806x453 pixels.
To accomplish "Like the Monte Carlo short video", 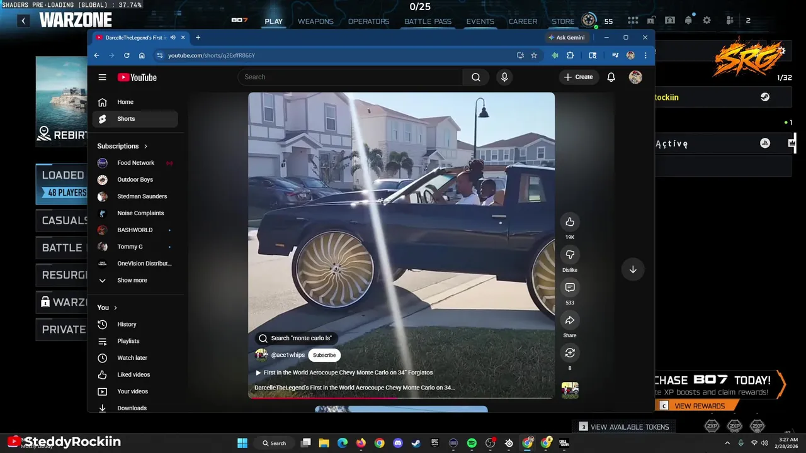I will click(x=570, y=221).
